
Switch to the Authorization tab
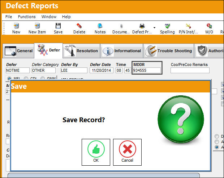[x=209, y=51]
